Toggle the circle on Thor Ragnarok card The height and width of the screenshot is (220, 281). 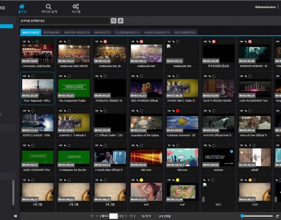click(x=33, y=76)
